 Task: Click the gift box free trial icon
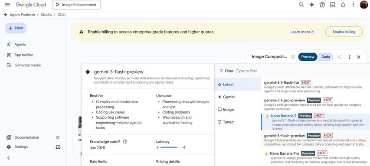tap(322, 4)
